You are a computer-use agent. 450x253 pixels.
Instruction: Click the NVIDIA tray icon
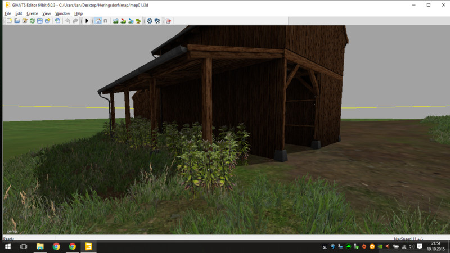[x=380, y=246]
